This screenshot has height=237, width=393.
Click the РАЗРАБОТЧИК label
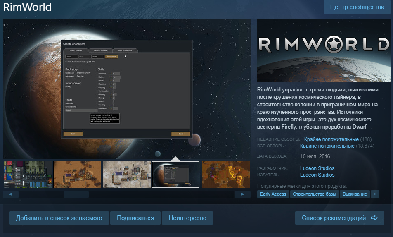(x=272, y=168)
